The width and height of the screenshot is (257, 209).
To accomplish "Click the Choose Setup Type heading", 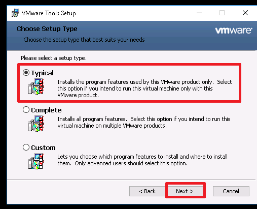I will (x=47, y=29).
